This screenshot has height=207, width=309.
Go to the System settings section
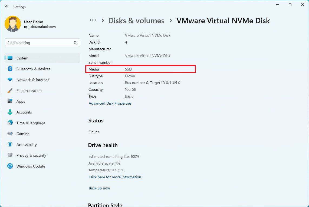[22, 58]
